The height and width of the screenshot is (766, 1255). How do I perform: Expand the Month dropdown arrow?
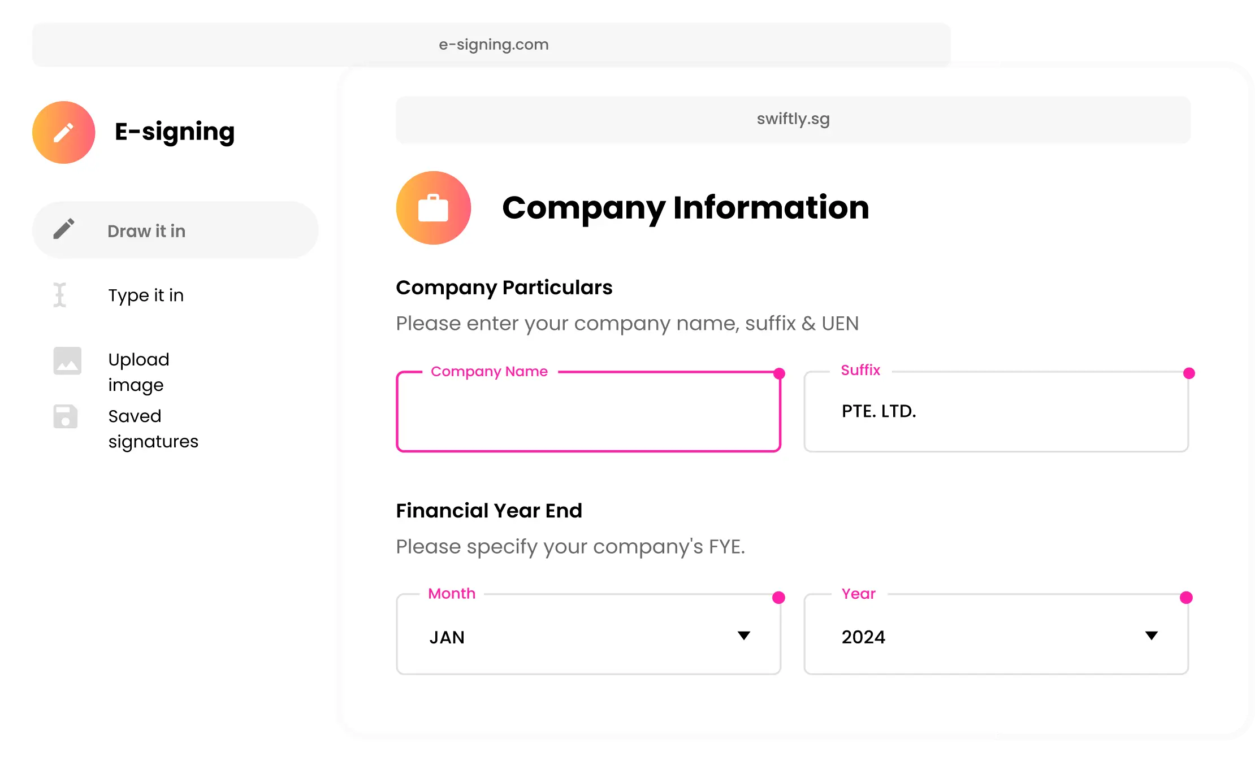(x=744, y=636)
